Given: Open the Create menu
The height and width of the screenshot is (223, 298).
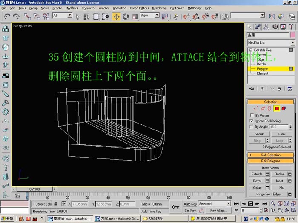Looking at the screenshot, I should pyautogui.click(x=57, y=8).
